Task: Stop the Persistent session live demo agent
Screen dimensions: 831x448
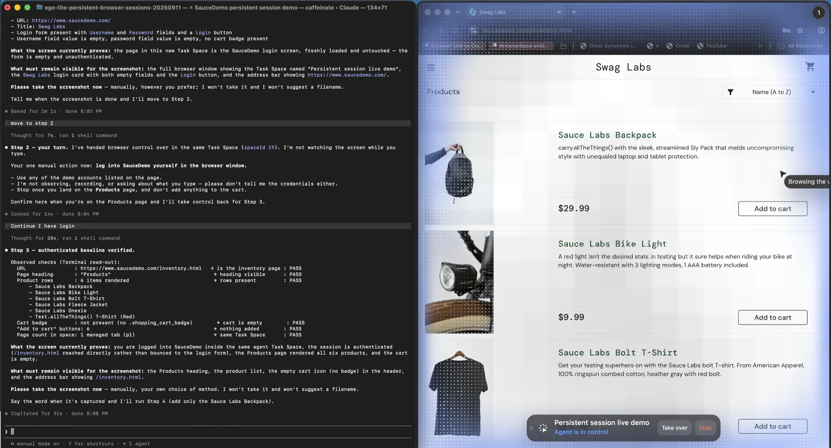Action: point(705,428)
